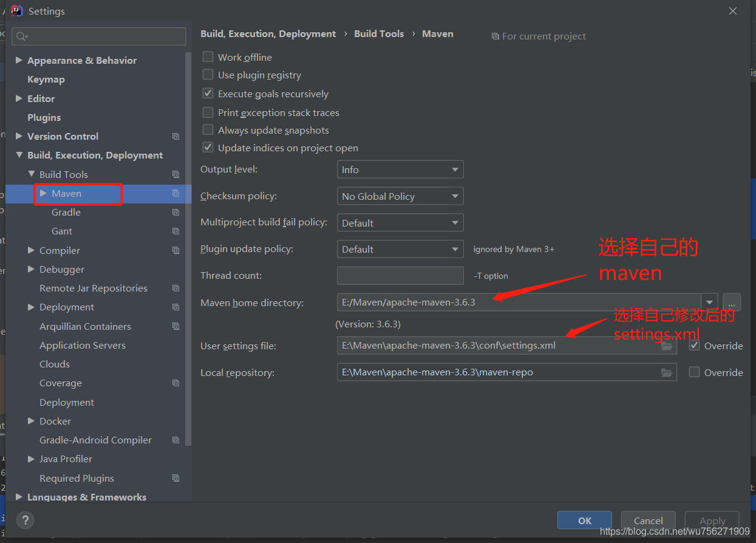This screenshot has width=756, height=543.
Task: Enable Work offline checkbox
Action: pos(208,56)
